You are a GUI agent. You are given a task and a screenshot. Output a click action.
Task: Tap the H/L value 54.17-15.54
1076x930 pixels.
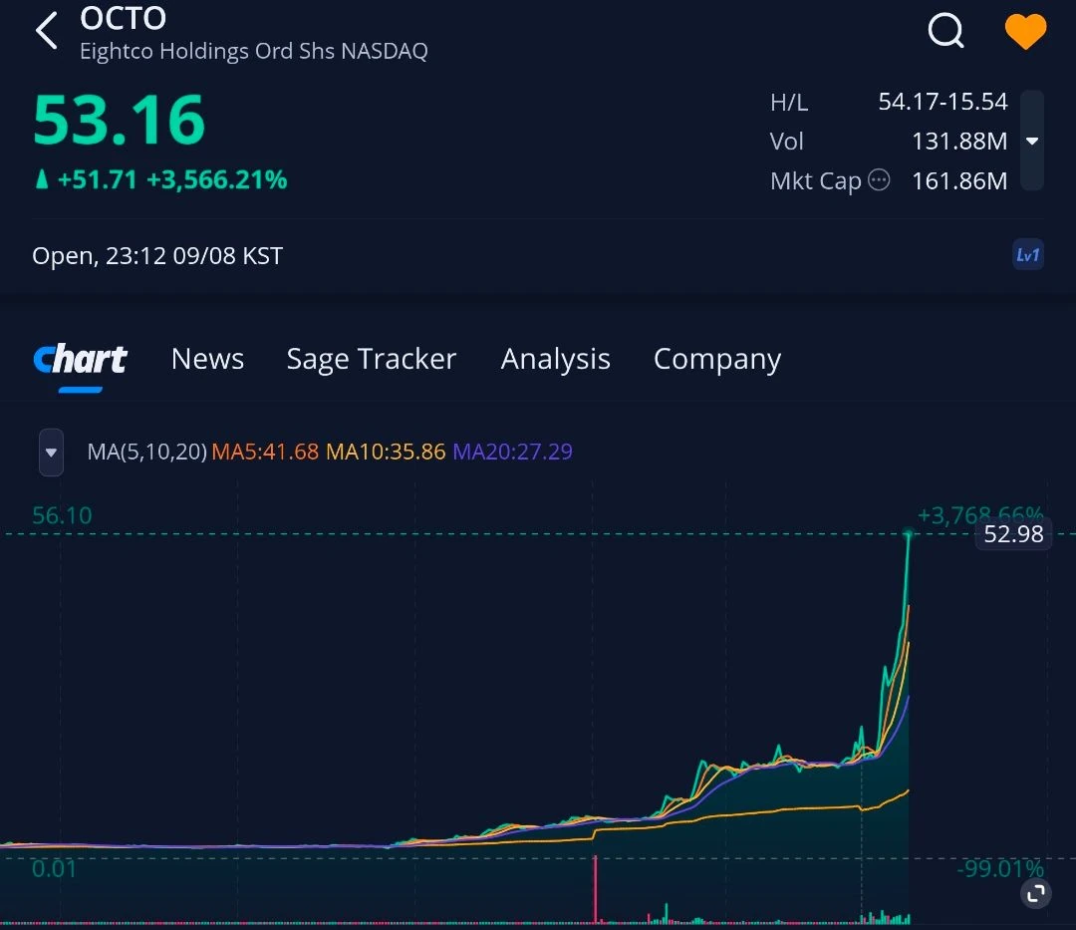(x=942, y=102)
